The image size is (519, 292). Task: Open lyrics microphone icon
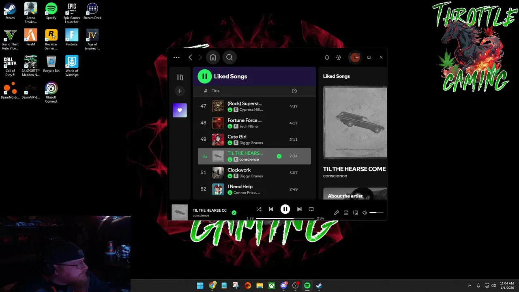pos(336,213)
